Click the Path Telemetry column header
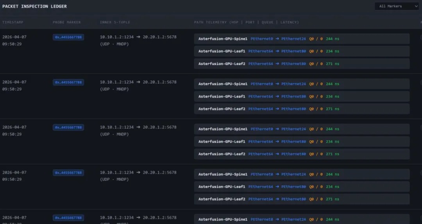The image size is (422, 224). (246, 22)
